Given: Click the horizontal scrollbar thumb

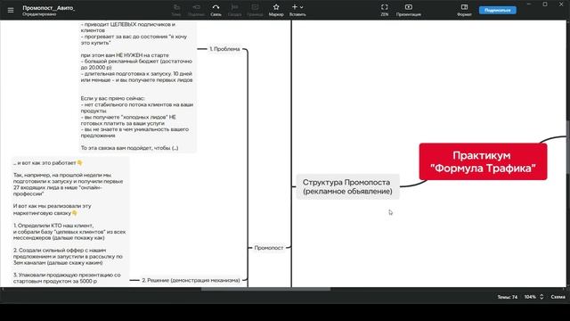Looking at the screenshot, I should (265, 289).
